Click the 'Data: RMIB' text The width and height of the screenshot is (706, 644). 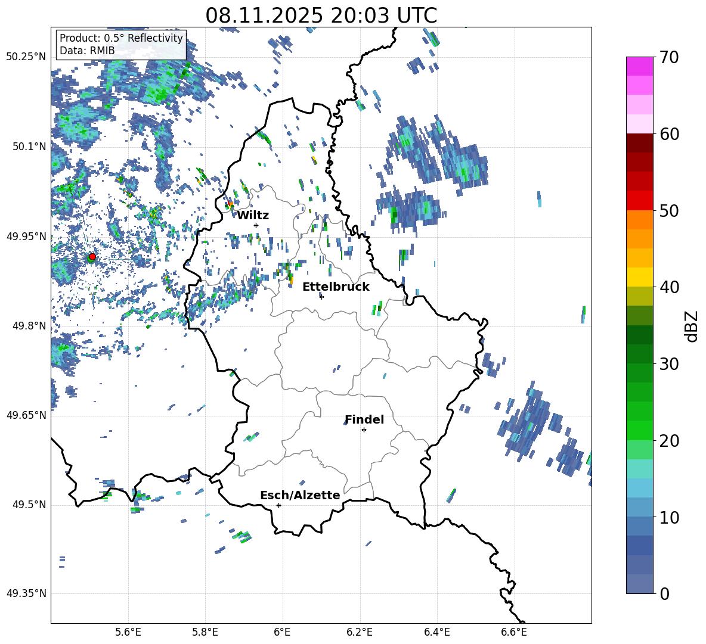click(87, 51)
